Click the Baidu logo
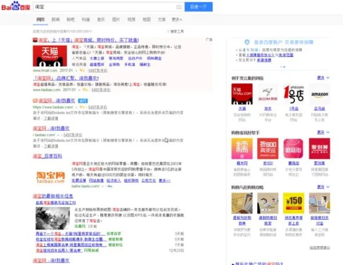 (15, 6)
